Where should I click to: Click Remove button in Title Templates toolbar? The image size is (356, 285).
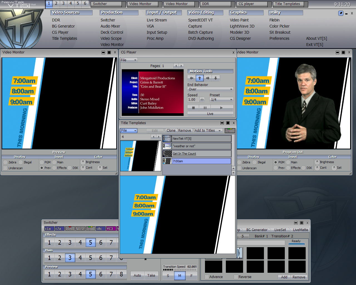pyautogui.click(x=185, y=131)
